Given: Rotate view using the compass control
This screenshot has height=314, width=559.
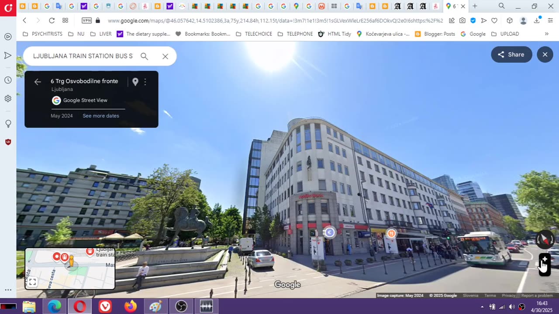Looking at the screenshot, I should [545, 239].
